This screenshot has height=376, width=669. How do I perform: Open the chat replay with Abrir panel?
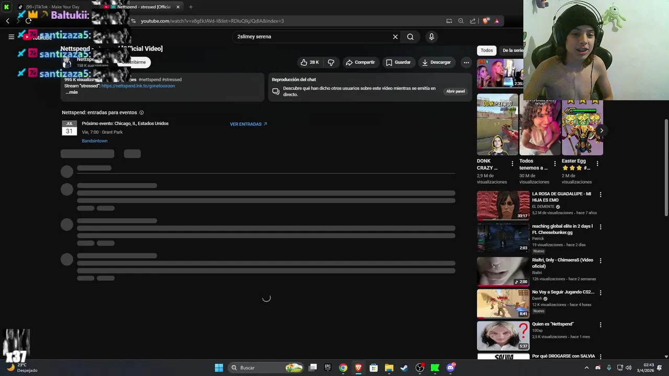pos(455,91)
